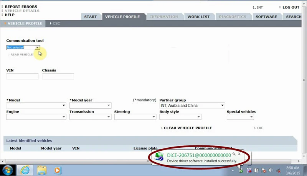307x176 pixels.
Task: Open Windows Explorer folder icon in taskbar
Action: coord(42,170)
